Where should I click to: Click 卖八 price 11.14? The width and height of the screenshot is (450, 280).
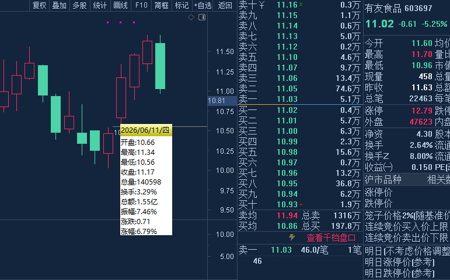[287, 26]
